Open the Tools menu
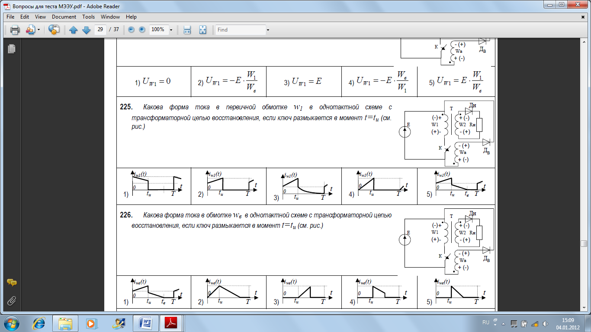The height and width of the screenshot is (332, 591). [x=88, y=17]
